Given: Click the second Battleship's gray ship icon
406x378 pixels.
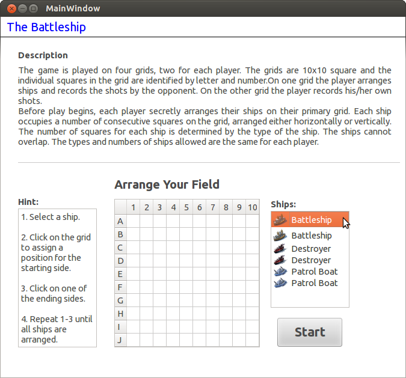Looking at the screenshot, I should (280, 236).
